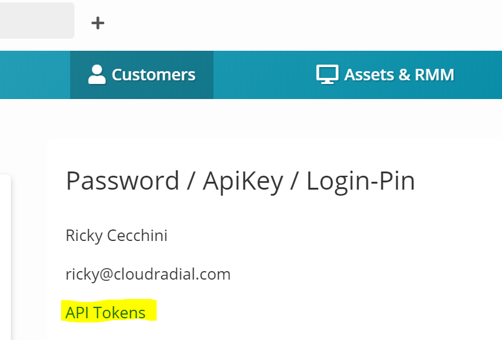Click the person icon beside Customers
This screenshot has height=340, width=502.
(97, 74)
